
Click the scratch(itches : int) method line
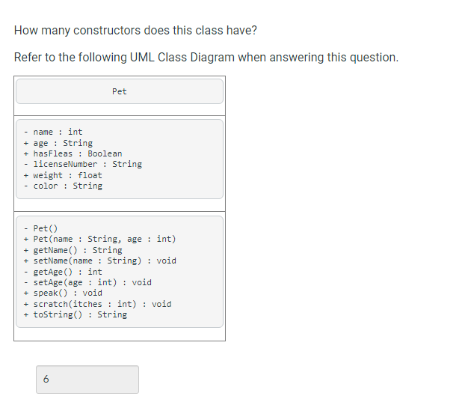pyautogui.click(x=97, y=304)
